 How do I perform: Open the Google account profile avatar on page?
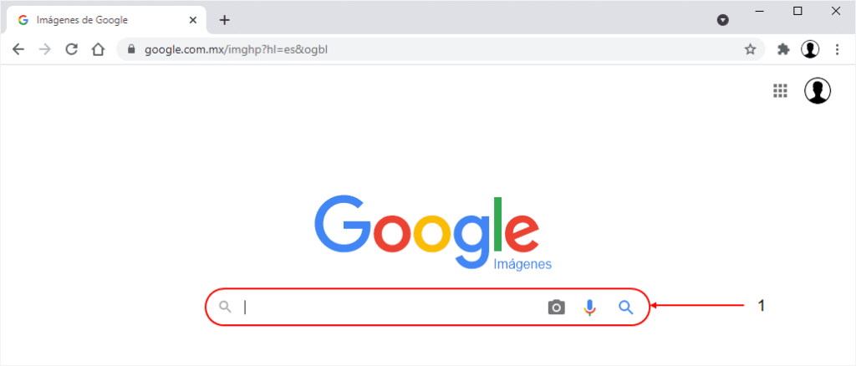(x=818, y=90)
